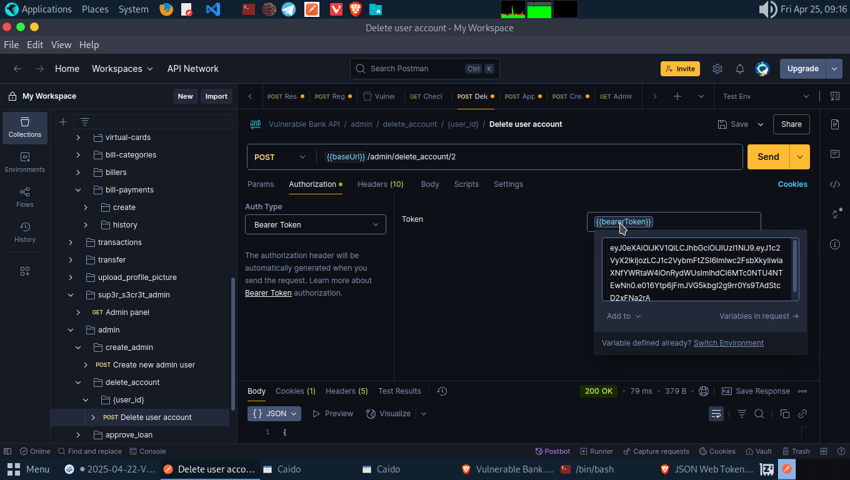Expand the virtual-cards folder
The image size is (850, 480).
coord(78,137)
